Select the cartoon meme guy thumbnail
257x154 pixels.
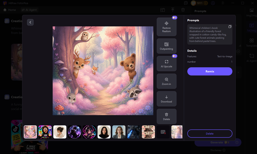click(45, 132)
